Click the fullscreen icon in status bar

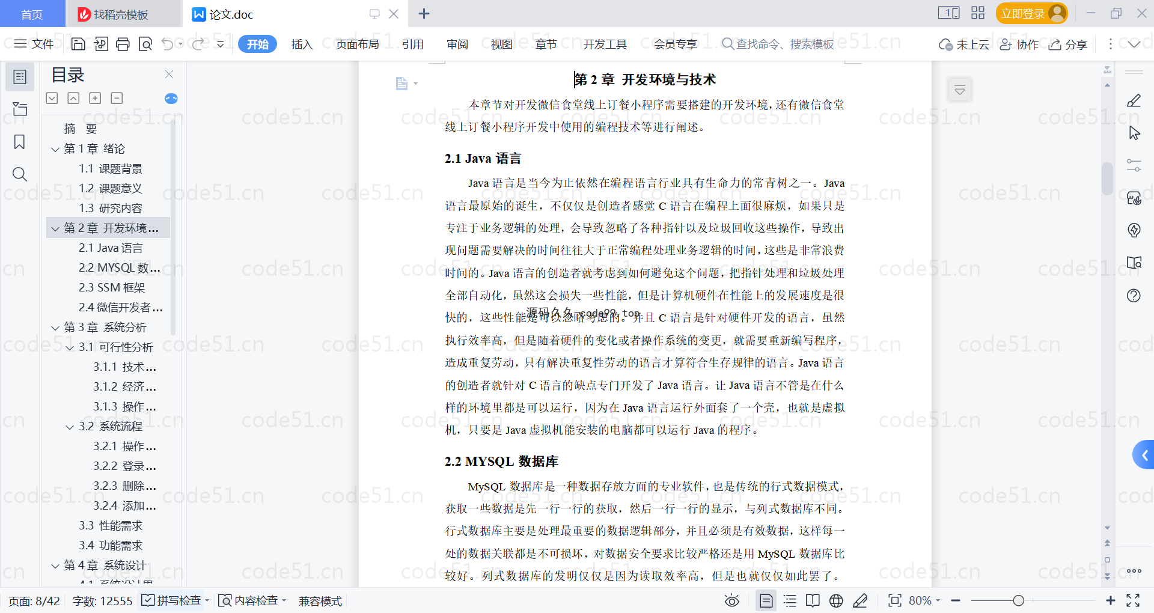click(1134, 600)
